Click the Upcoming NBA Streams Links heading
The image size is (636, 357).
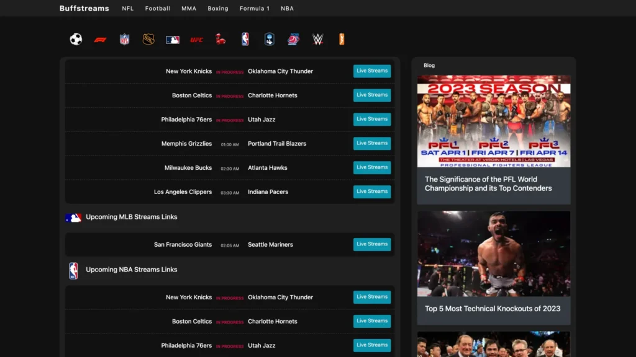[132, 270]
